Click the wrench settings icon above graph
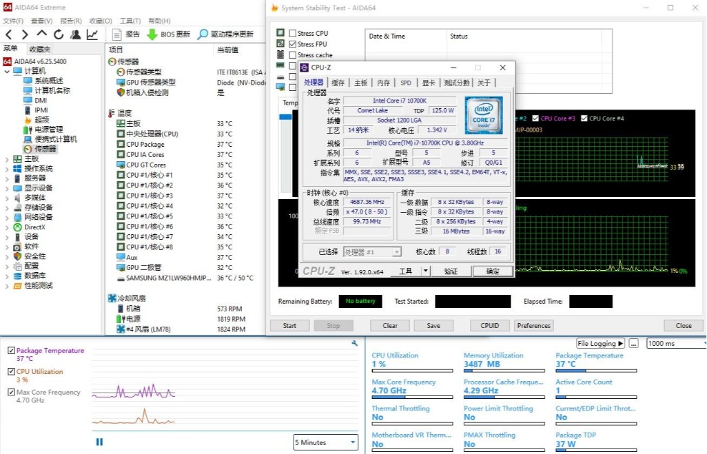Screen dimensions: 707x454 354,344
